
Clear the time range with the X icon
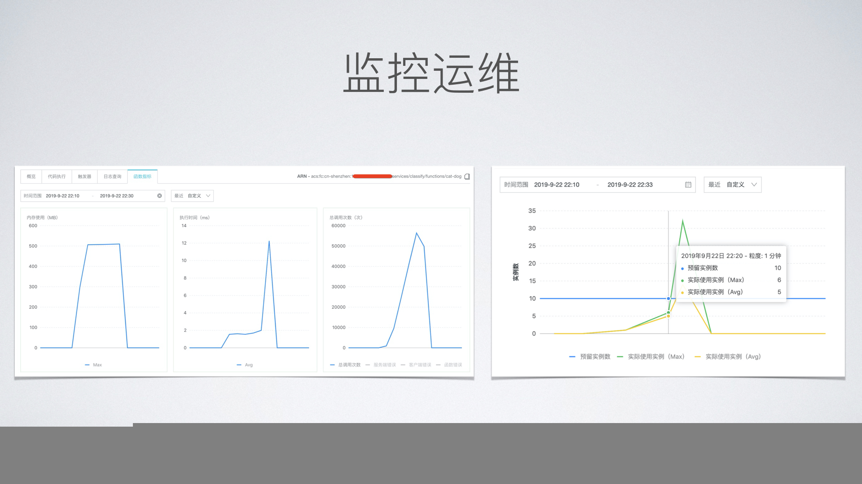pos(159,196)
